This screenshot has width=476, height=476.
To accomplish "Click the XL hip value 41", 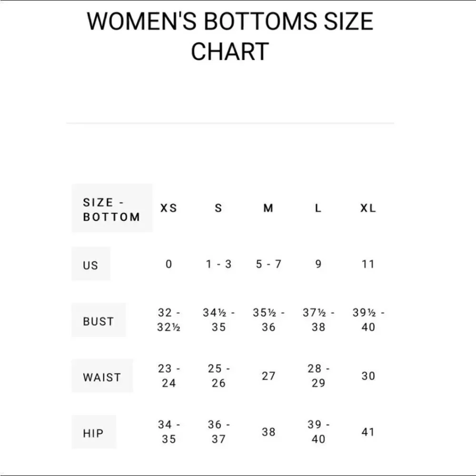I will [x=368, y=432].
